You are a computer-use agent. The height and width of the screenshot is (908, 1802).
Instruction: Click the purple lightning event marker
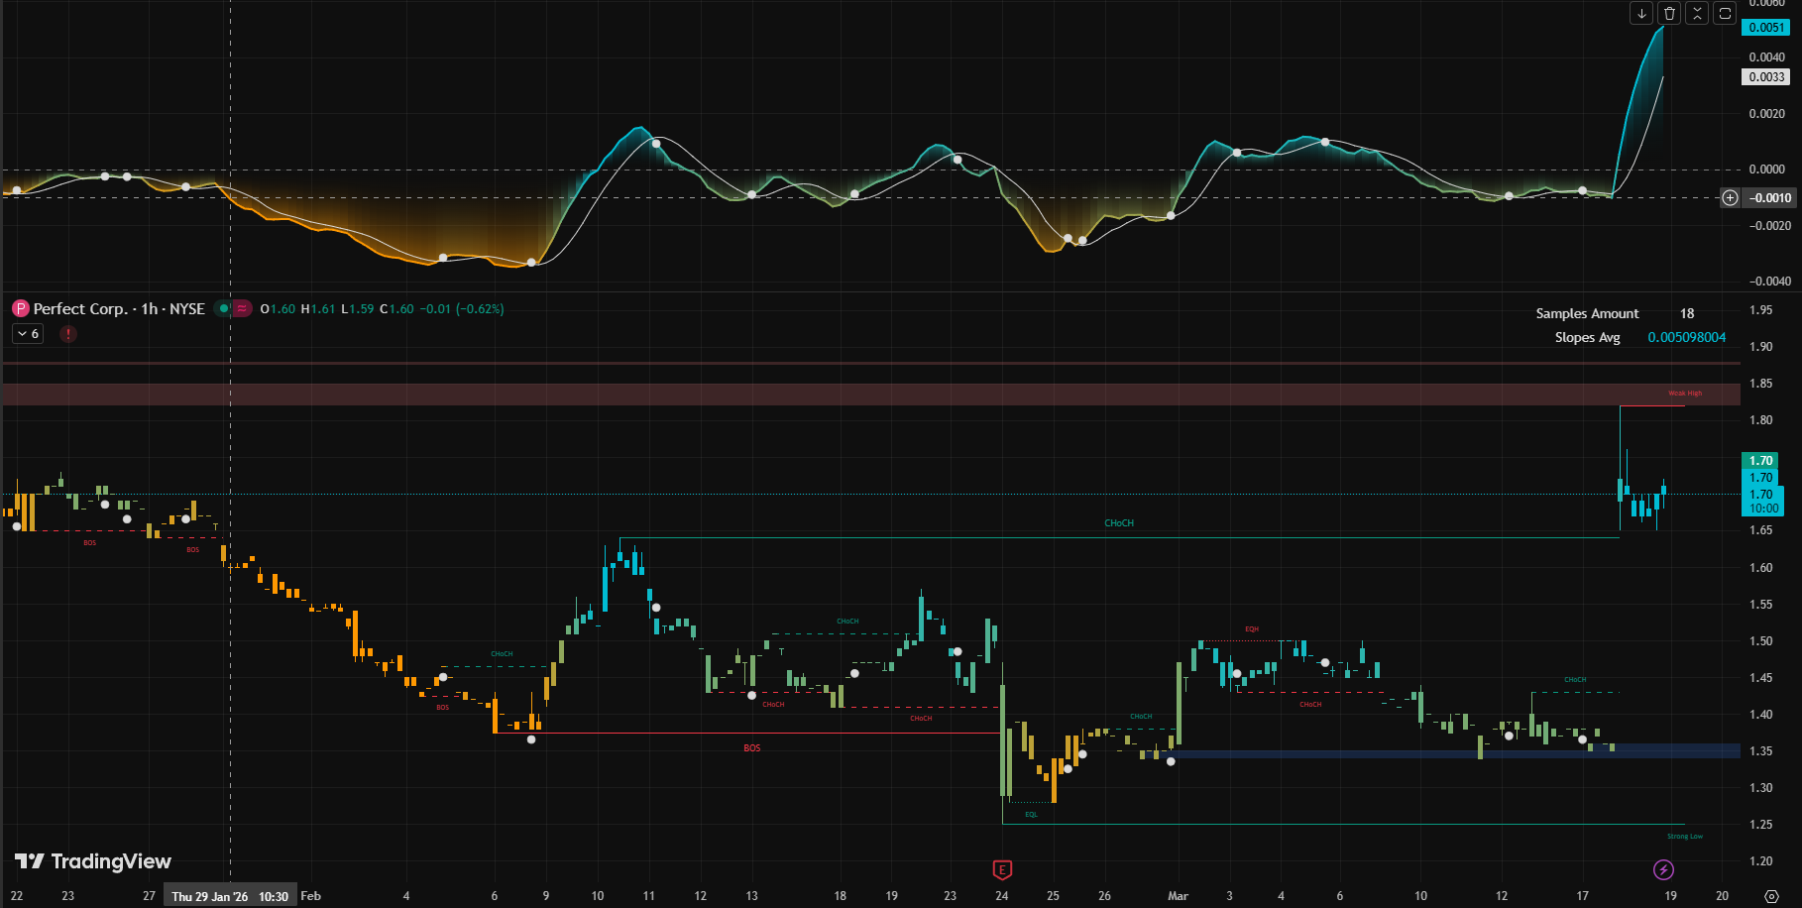tap(1663, 869)
